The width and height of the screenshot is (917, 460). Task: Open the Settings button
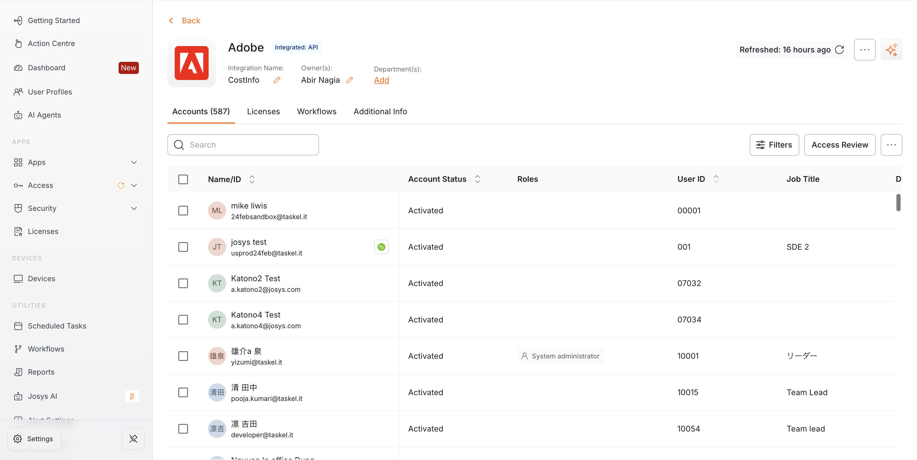[x=34, y=439]
